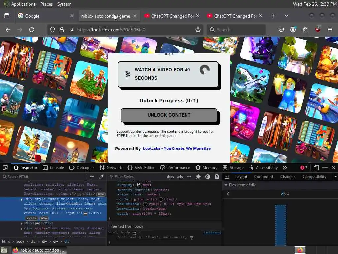Open site permissions icon in address bar
Viewport: 338px width, 254px height.
(x=71, y=30)
